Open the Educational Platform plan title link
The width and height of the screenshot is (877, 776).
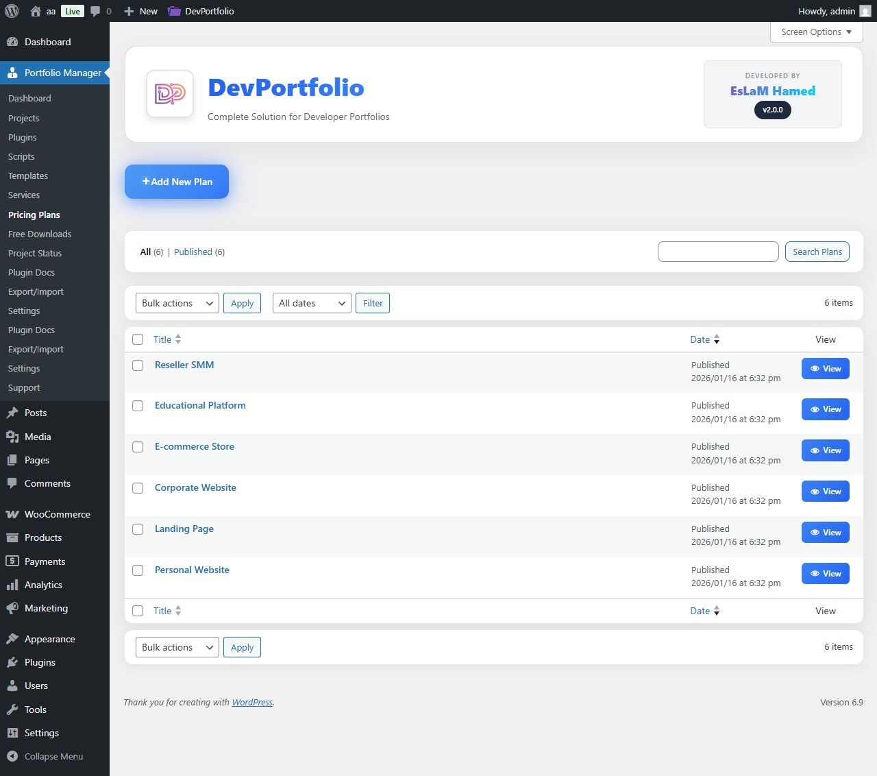point(200,405)
